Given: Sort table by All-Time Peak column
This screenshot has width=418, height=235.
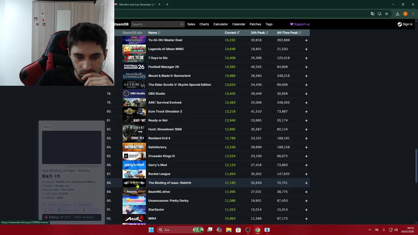Looking at the screenshot, I should 289,33.
